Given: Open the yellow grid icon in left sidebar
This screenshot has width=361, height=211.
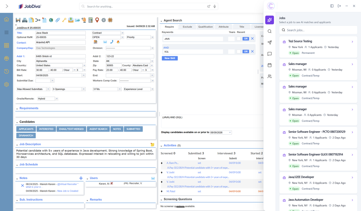Looking at the screenshot, I should (6, 45).
